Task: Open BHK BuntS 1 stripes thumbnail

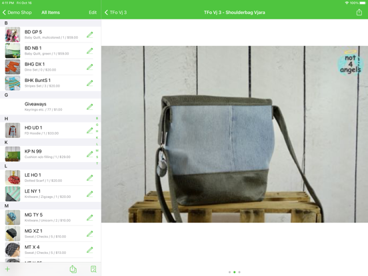Action: [x=13, y=83]
